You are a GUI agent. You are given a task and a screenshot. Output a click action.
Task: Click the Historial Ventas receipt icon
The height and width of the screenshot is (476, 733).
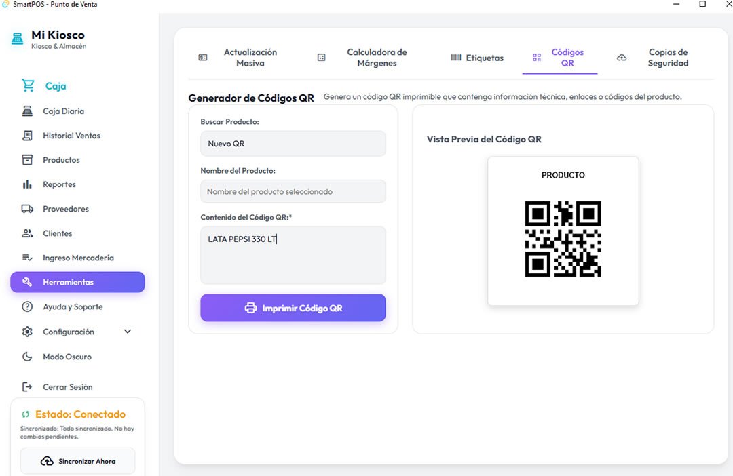click(x=27, y=136)
